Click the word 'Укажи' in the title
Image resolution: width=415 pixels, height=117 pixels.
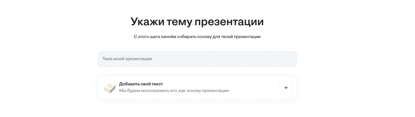pos(147,22)
